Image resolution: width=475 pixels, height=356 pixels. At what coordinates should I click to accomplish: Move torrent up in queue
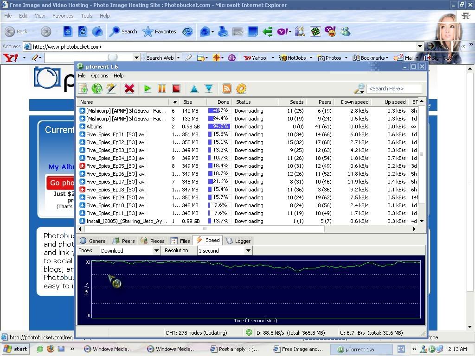coord(194,89)
